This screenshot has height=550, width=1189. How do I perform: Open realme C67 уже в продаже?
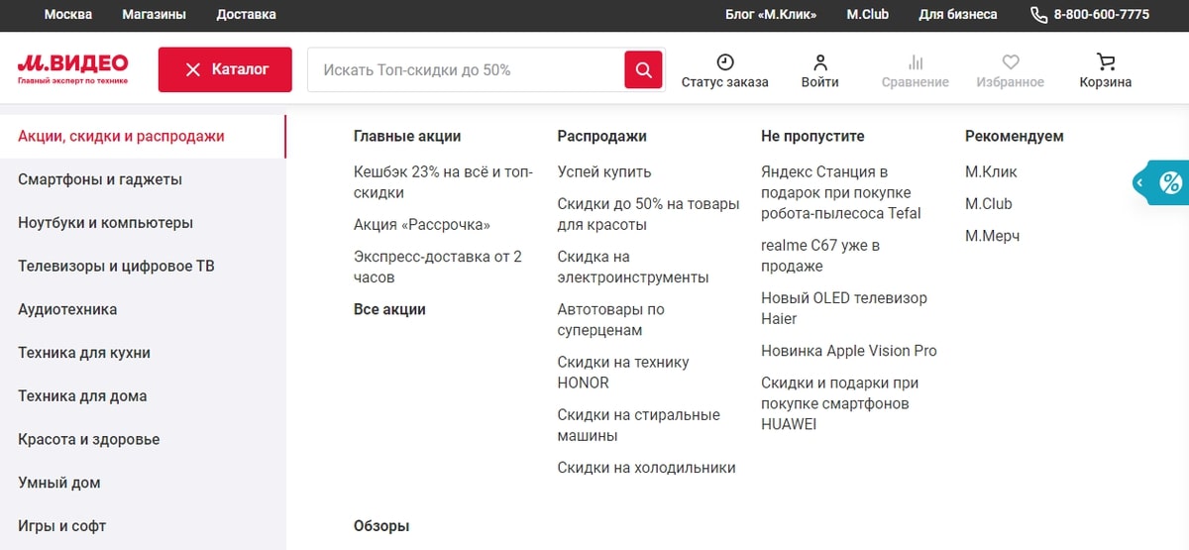[x=820, y=256]
